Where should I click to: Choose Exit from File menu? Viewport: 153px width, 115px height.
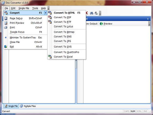click(25, 47)
